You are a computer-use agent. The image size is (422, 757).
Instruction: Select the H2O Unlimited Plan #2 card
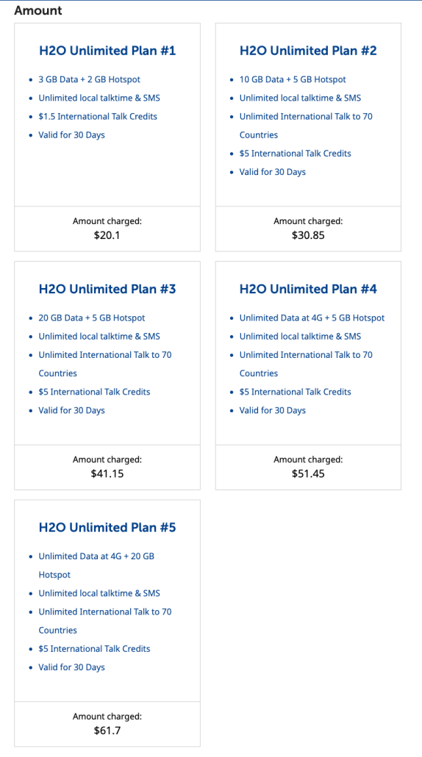coord(308,137)
